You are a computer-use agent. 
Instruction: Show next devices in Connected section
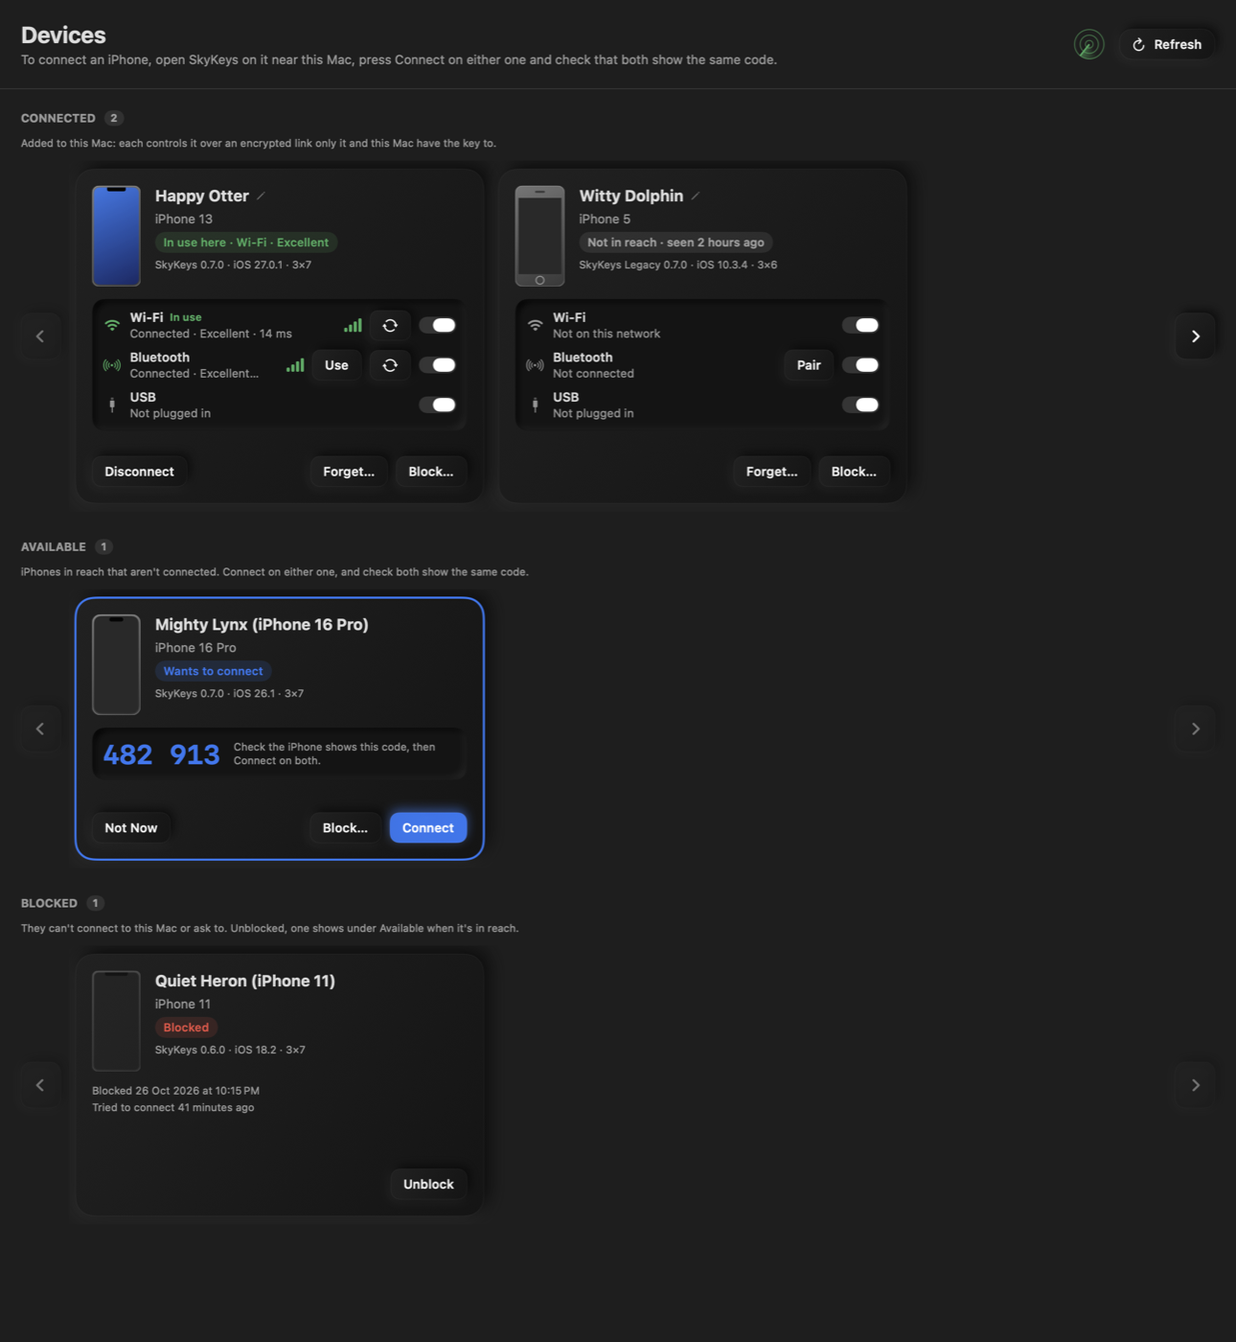pyautogui.click(x=1196, y=336)
